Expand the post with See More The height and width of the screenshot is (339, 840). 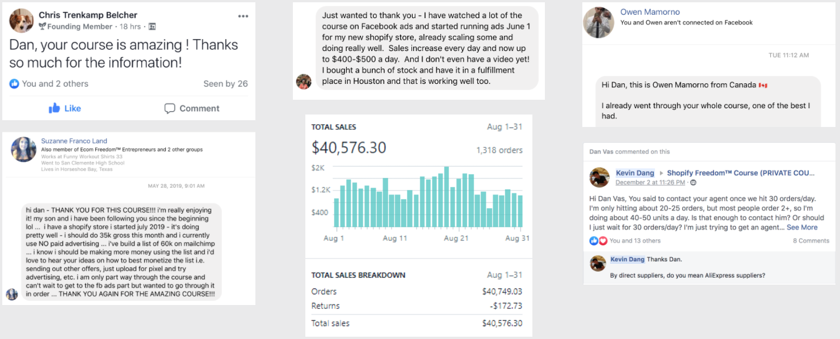tap(802, 227)
